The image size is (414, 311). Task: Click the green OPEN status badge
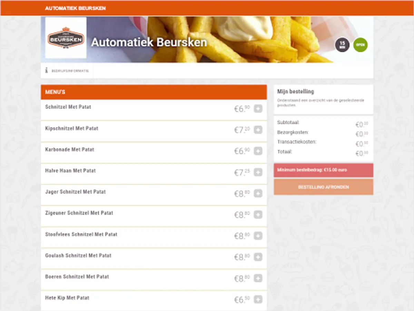[x=361, y=45]
